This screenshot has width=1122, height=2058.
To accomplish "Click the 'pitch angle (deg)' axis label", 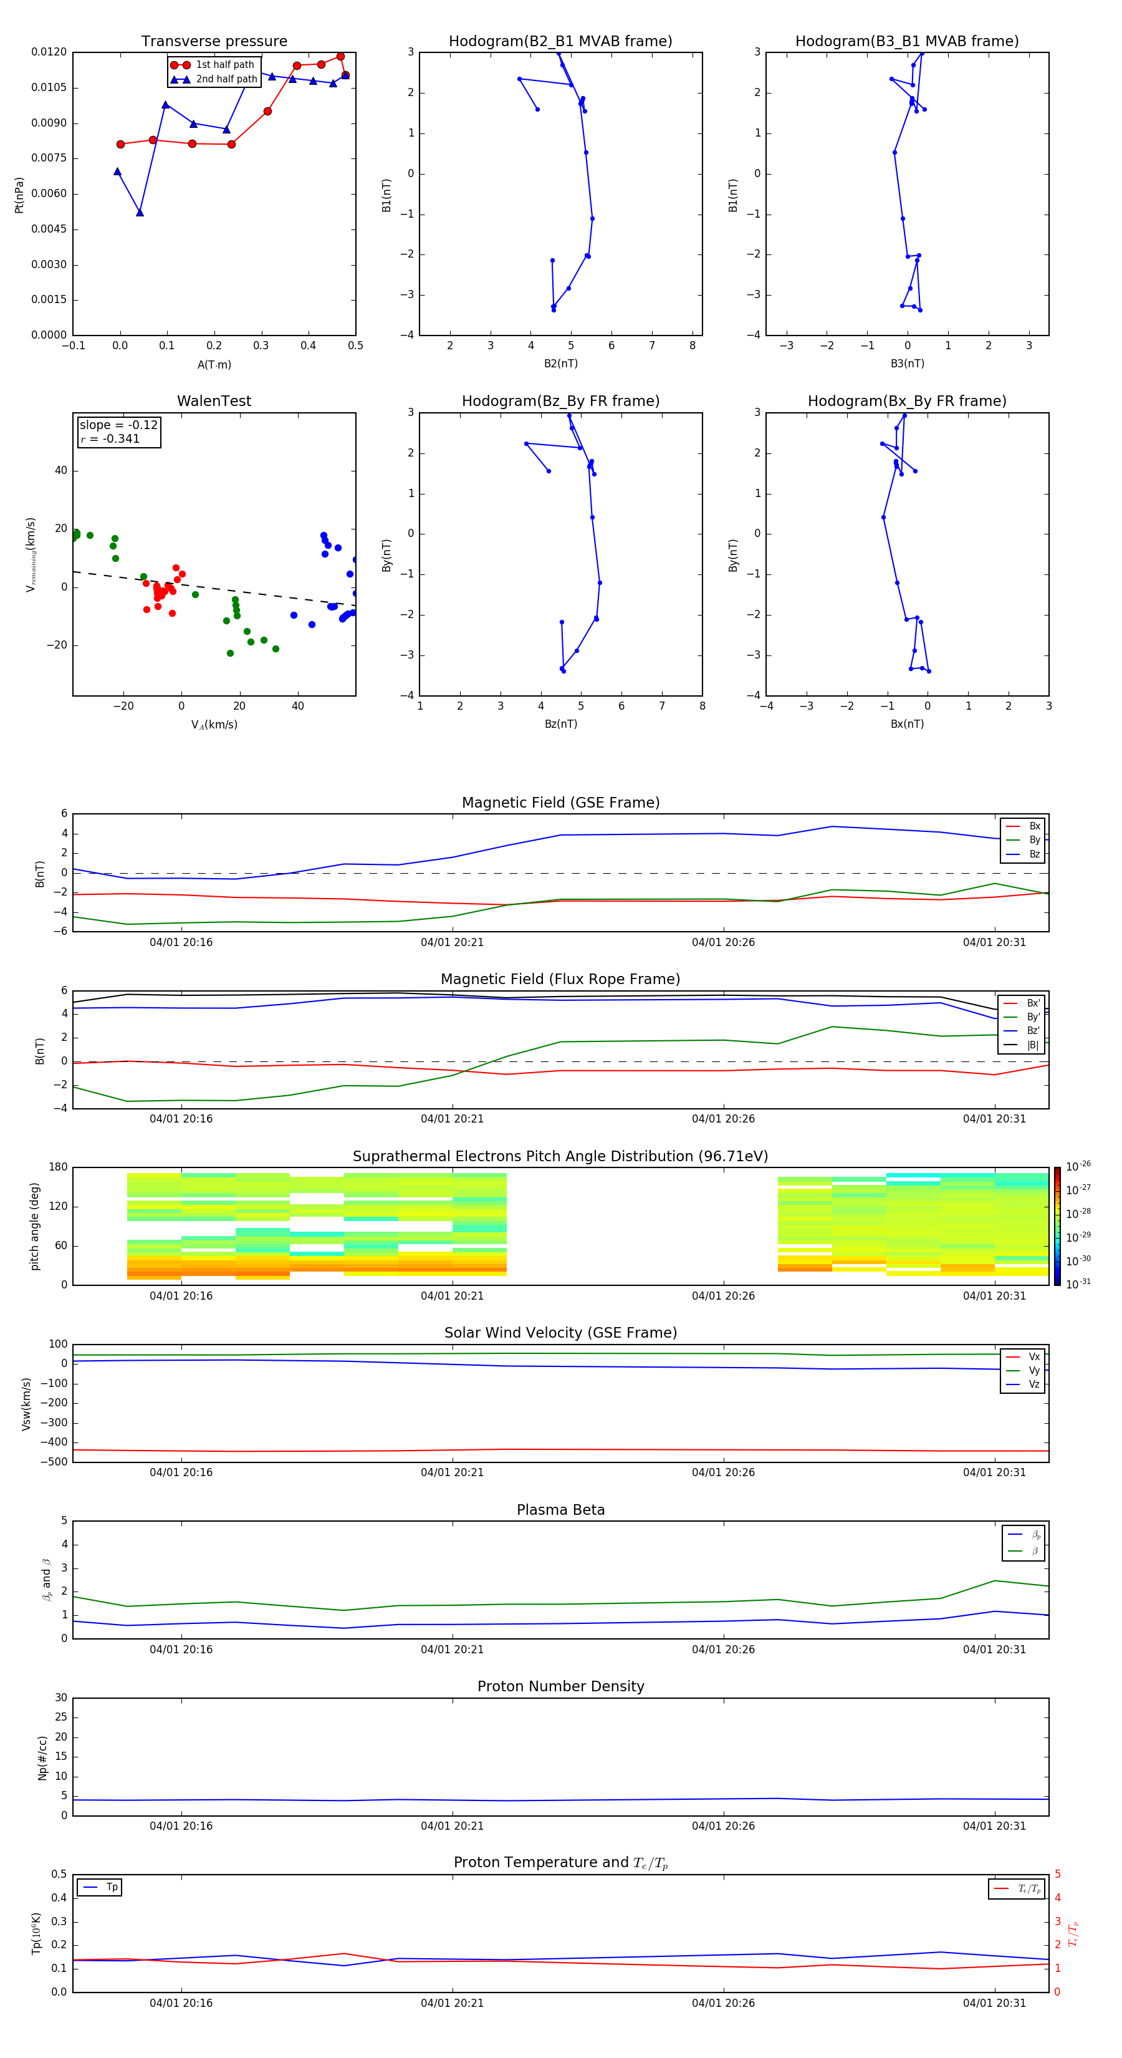I will [x=34, y=1226].
